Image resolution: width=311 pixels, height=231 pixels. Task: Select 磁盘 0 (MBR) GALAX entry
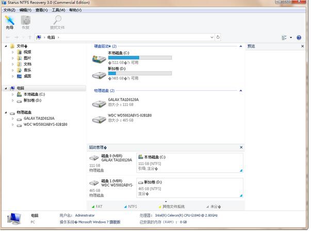[111, 162]
